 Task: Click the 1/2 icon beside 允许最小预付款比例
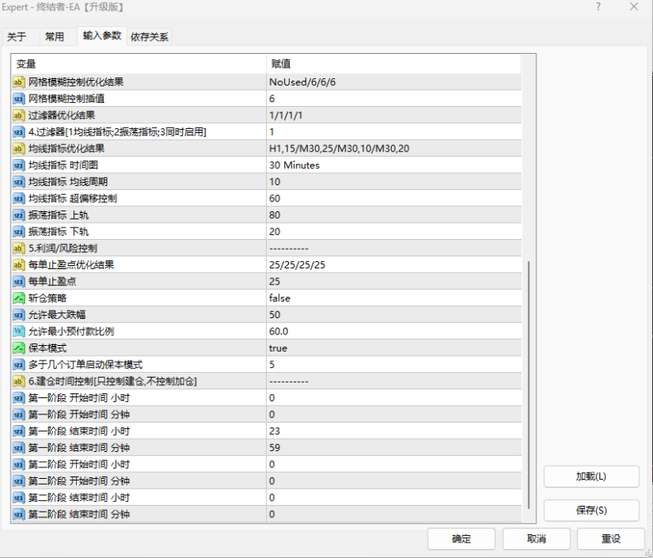(x=18, y=331)
